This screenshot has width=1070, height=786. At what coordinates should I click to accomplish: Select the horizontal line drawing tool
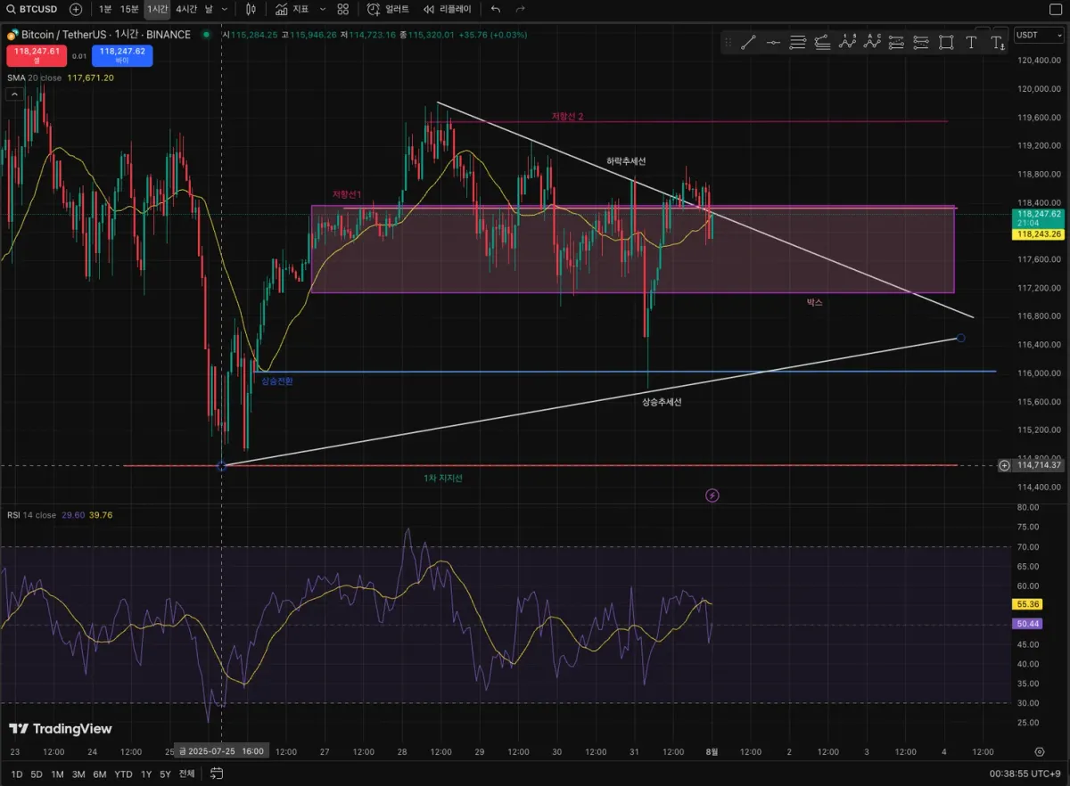click(x=774, y=42)
